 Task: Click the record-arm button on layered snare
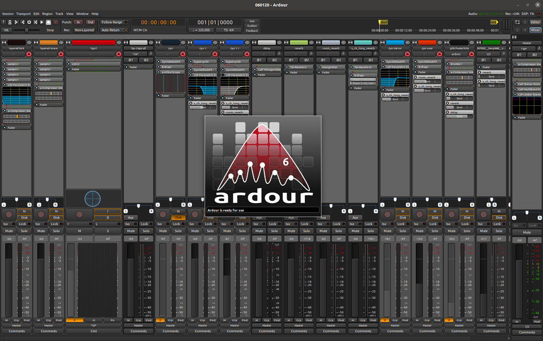pyautogui.click(x=41, y=214)
